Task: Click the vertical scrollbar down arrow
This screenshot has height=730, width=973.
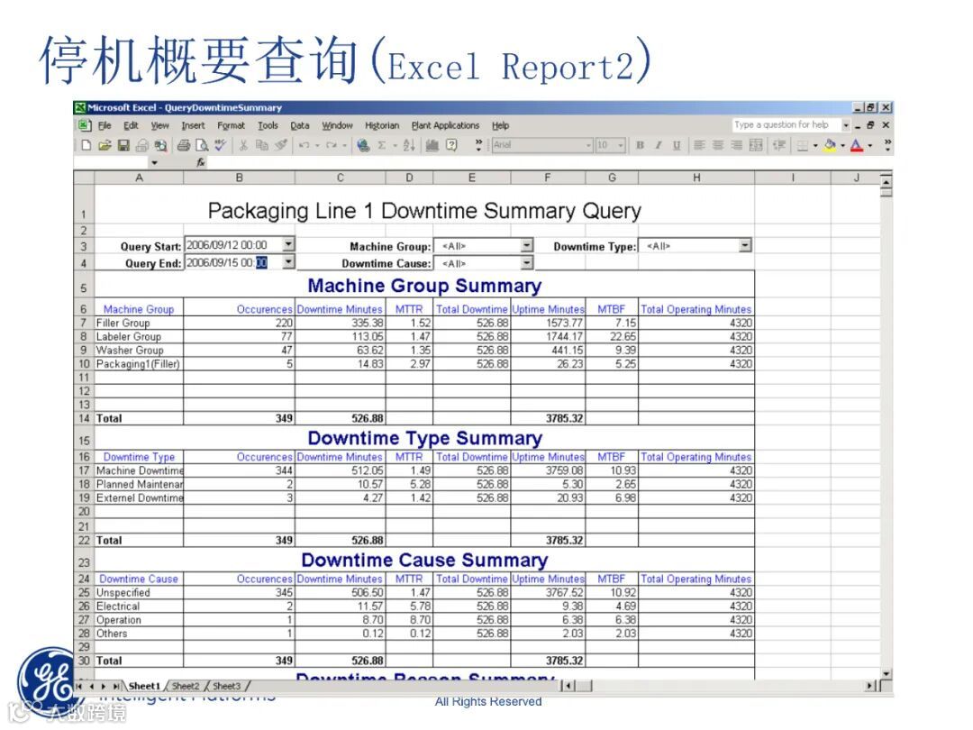Action: point(887,673)
